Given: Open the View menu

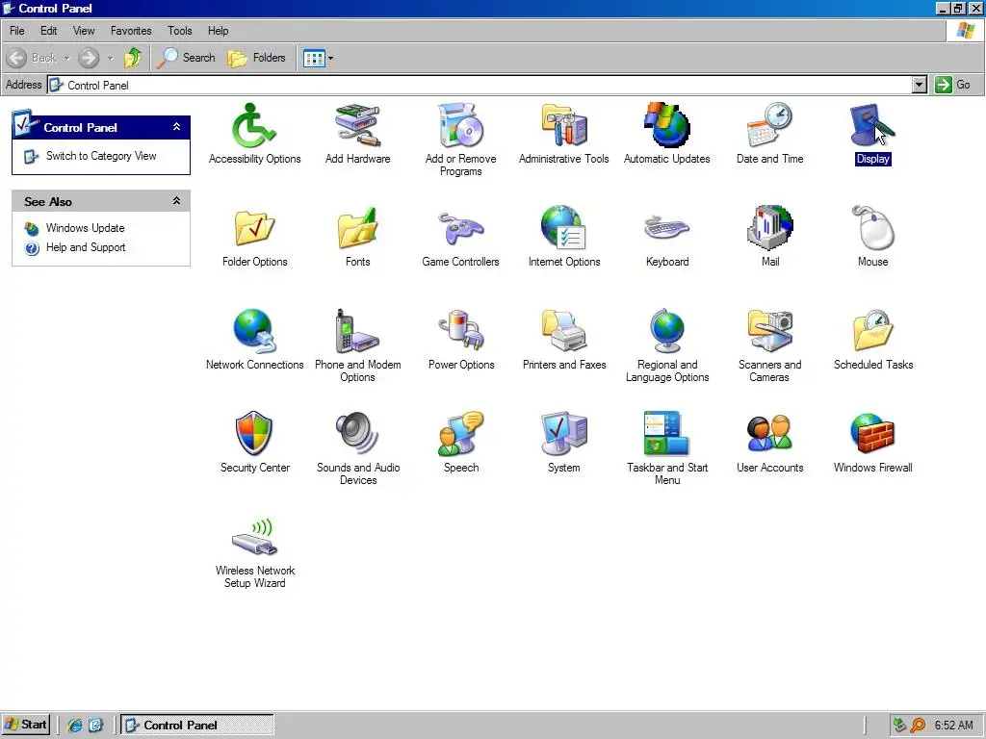Looking at the screenshot, I should (x=84, y=31).
